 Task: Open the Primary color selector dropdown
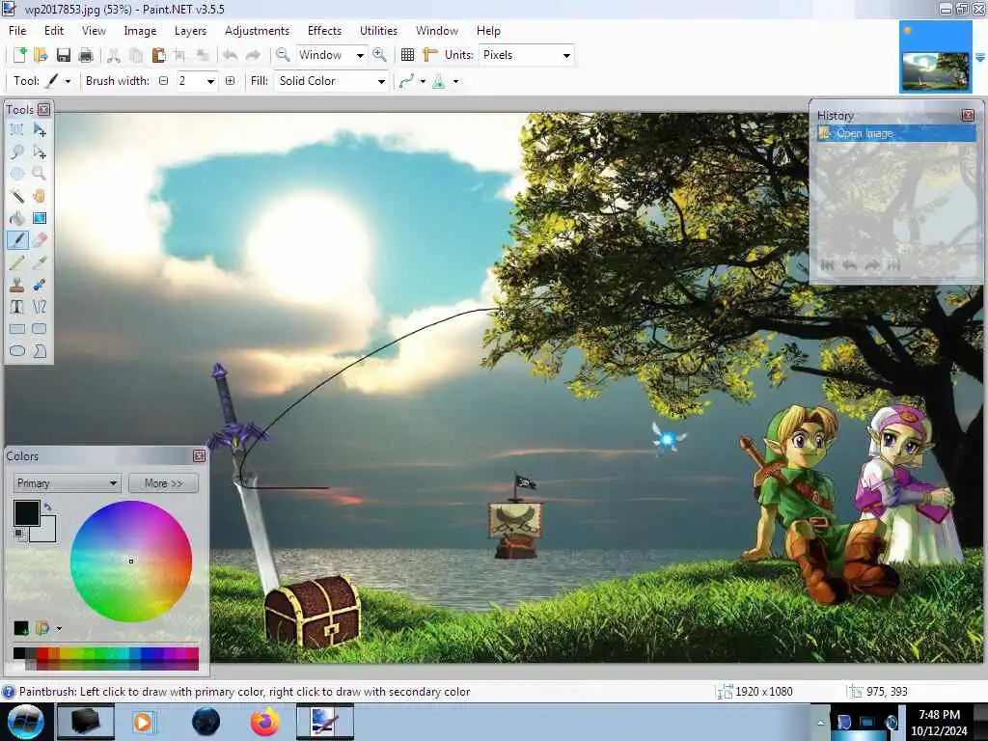click(67, 483)
